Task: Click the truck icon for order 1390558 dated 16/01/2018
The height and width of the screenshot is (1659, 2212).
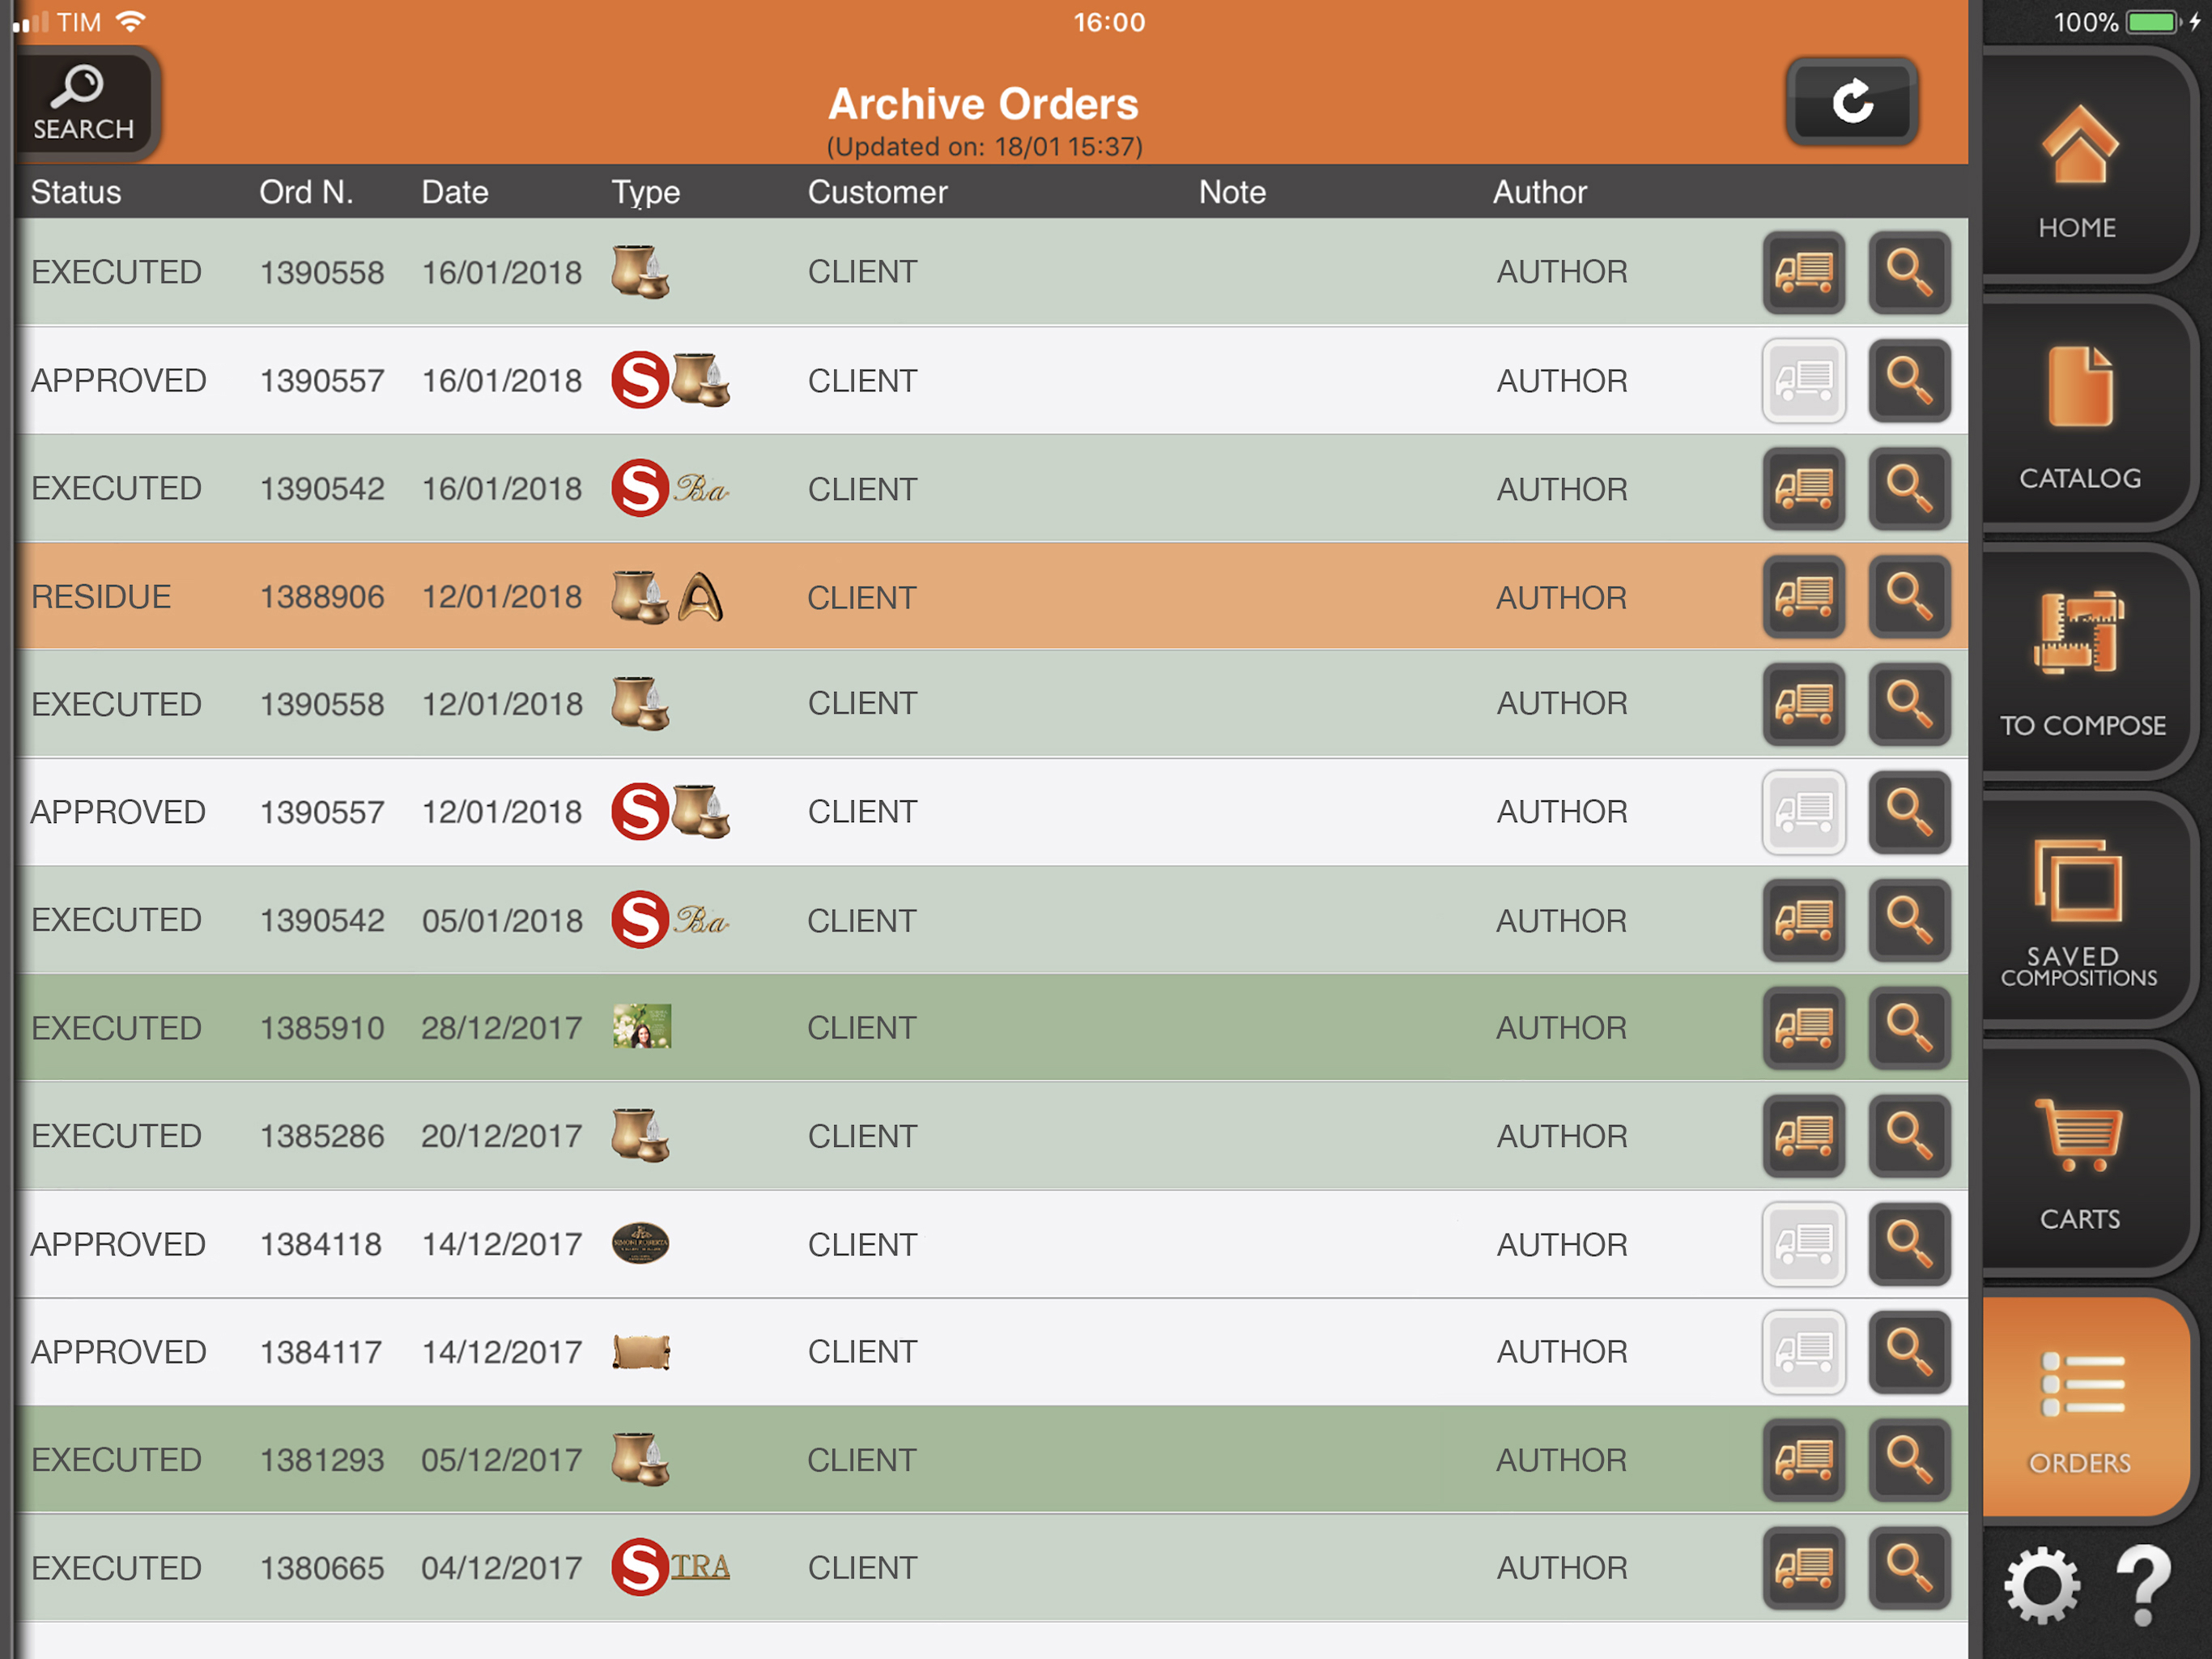Action: point(1804,272)
